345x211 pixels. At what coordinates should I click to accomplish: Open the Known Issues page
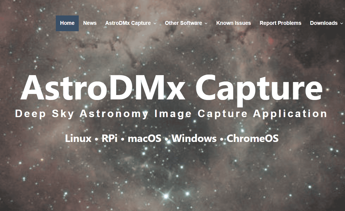pyautogui.click(x=233, y=23)
